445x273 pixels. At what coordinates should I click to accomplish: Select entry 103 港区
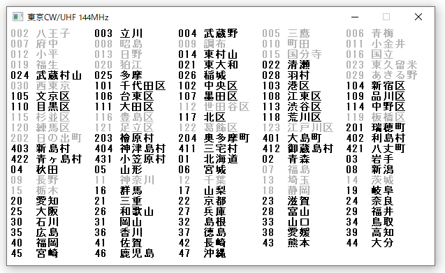[x=286, y=86]
